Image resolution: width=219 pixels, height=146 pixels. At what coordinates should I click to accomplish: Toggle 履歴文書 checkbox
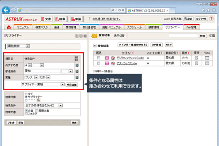pyautogui.click(x=37, y=111)
